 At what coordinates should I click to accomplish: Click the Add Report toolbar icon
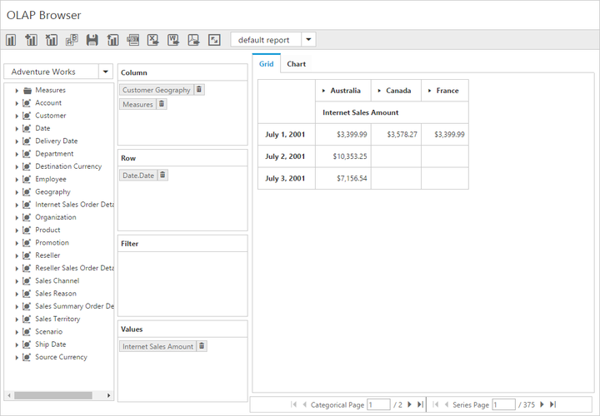[x=32, y=40]
